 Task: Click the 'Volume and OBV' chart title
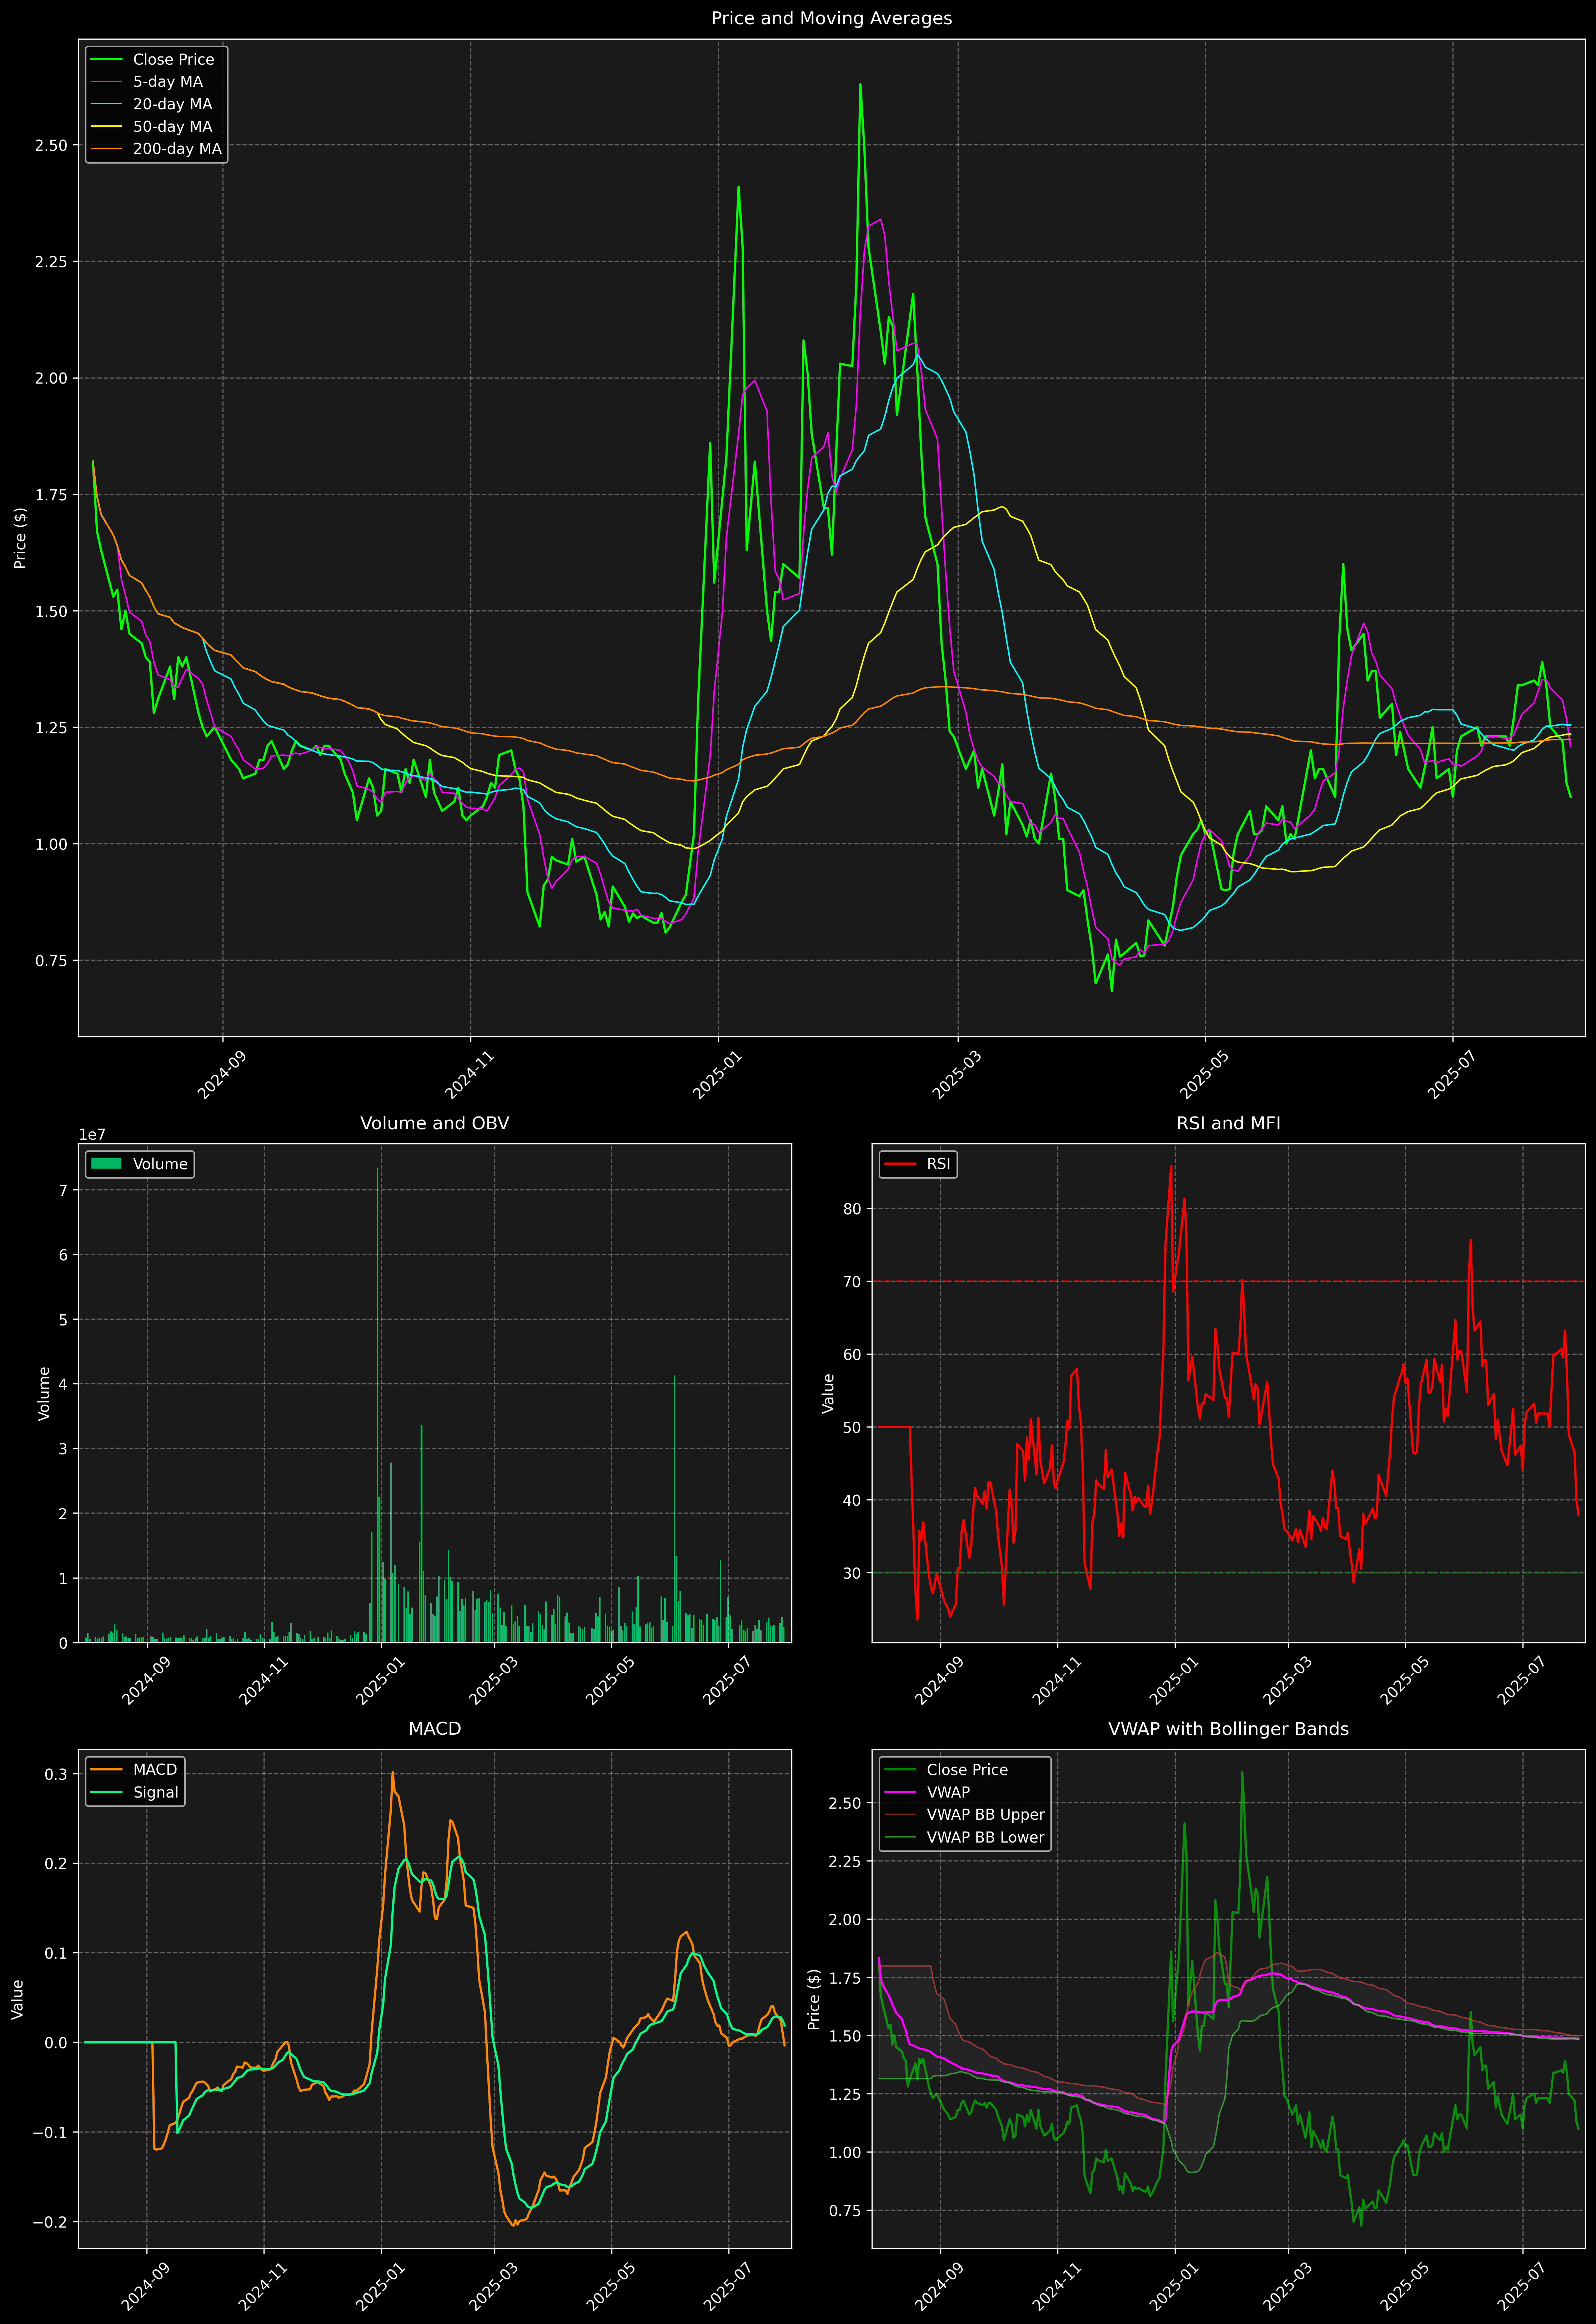pos(434,1123)
